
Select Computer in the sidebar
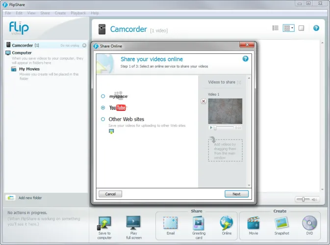click(x=22, y=53)
